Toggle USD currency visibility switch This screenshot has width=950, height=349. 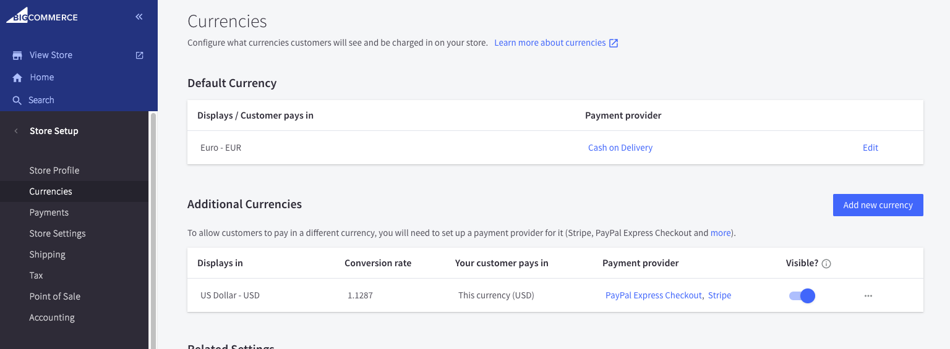point(802,296)
